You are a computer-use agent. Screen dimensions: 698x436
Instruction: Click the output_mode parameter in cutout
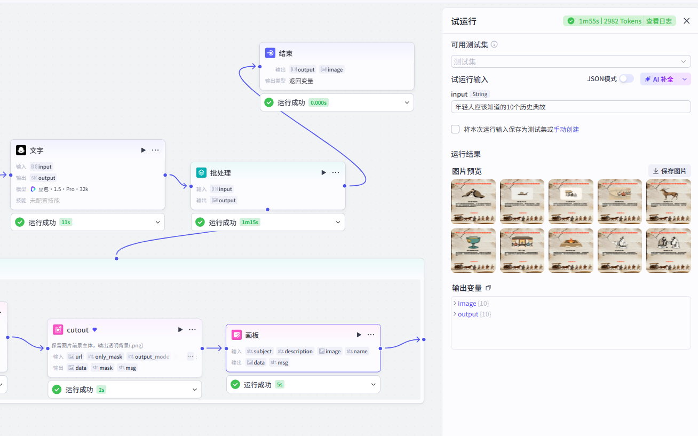click(x=149, y=356)
